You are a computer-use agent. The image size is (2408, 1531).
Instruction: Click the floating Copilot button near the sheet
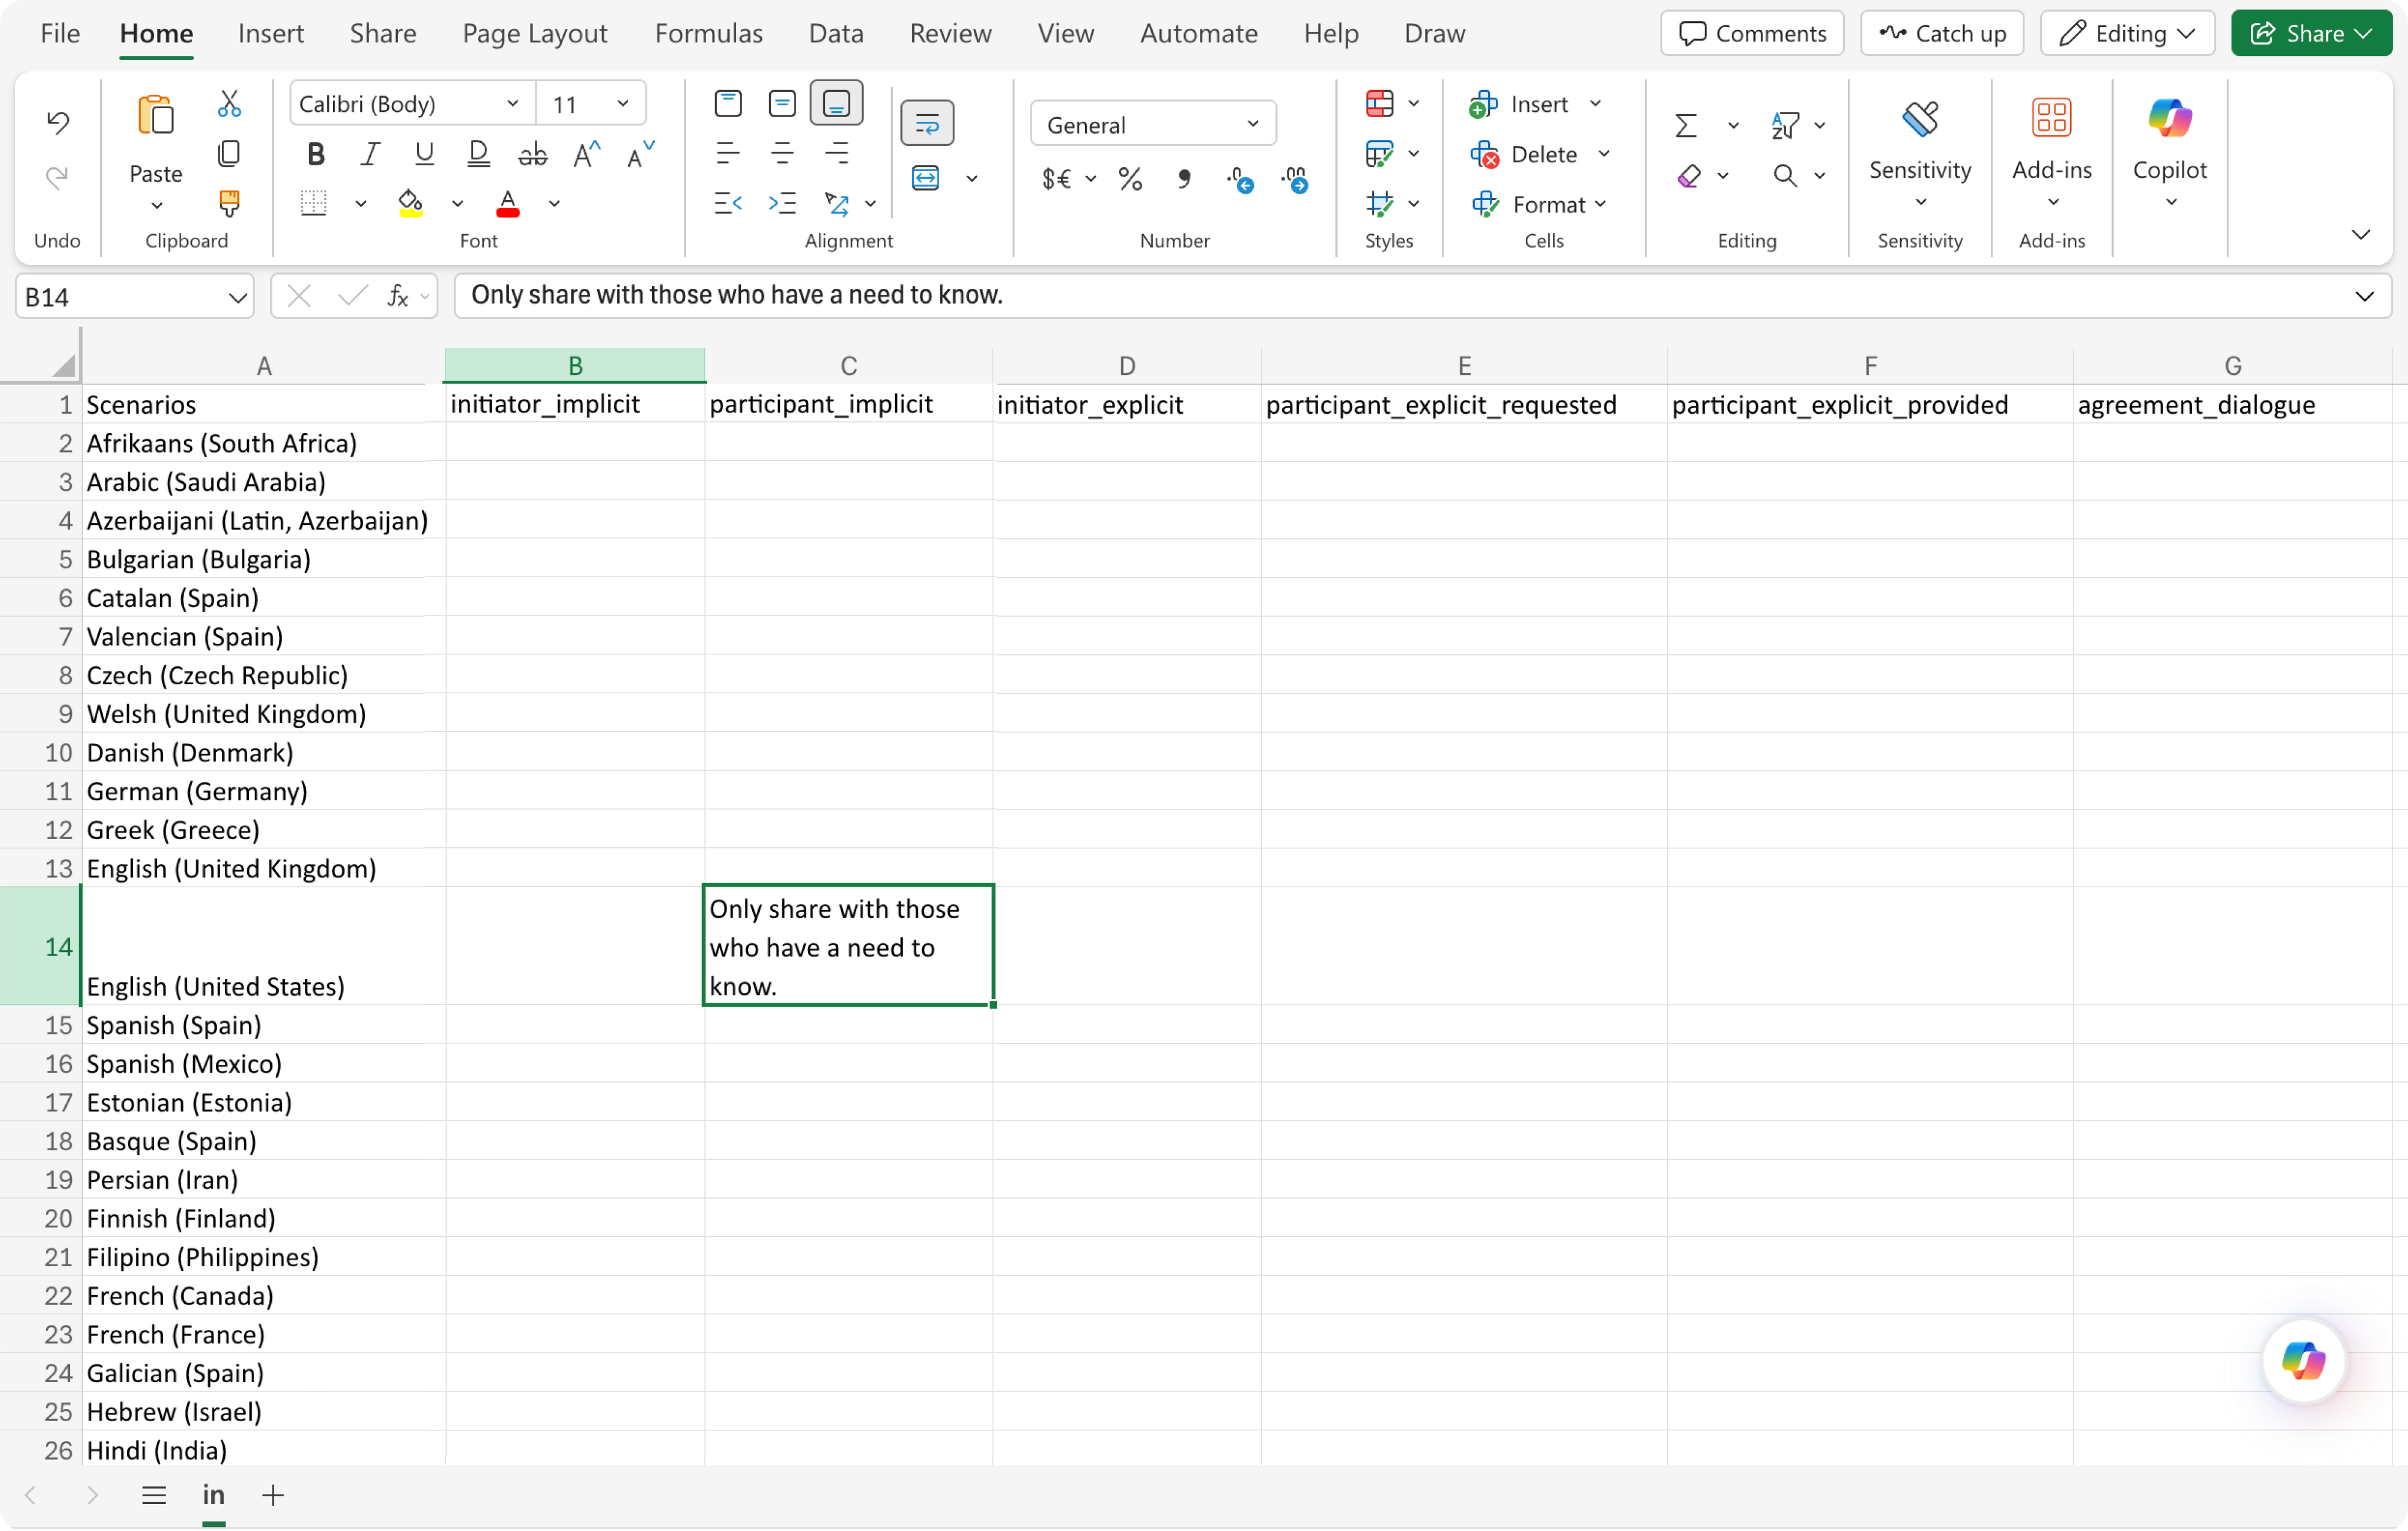(2304, 1361)
